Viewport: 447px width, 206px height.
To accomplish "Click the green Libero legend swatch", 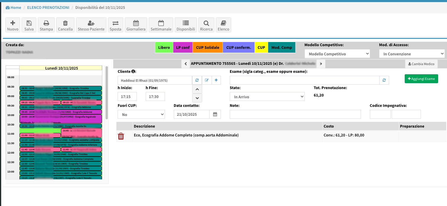I will [x=164, y=48].
